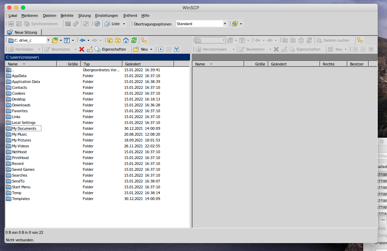The width and height of the screenshot is (387, 251).
Task: Click the local parent directory folder icon
Action: [x=110, y=40]
